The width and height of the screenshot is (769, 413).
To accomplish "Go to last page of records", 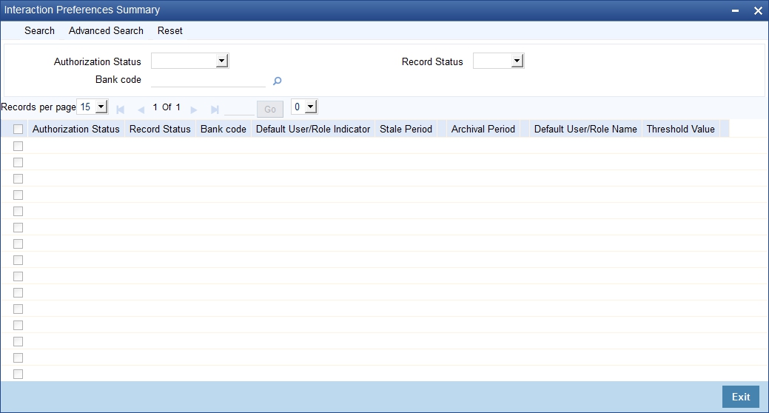I will [x=215, y=110].
